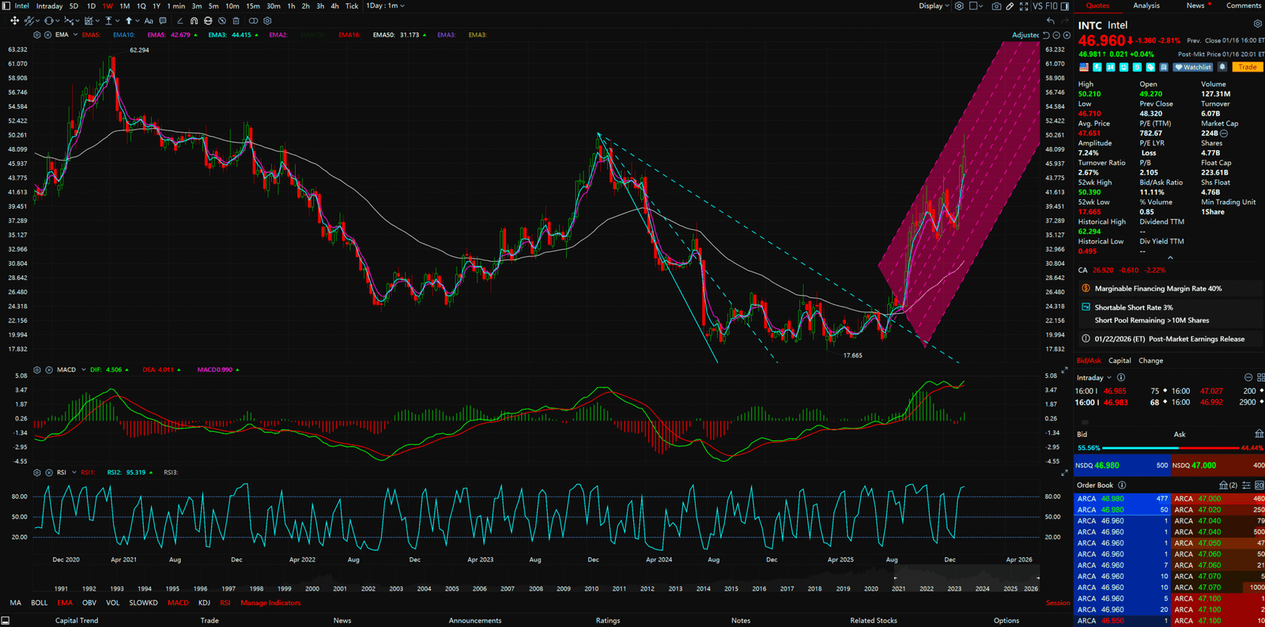Select the text annotation 'Aa' tool
This screenshot has height=627, width=1265.
pos(149,21)
